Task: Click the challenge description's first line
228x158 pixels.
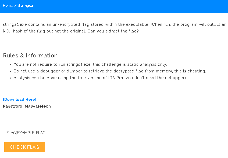Action: pos(115,24)
